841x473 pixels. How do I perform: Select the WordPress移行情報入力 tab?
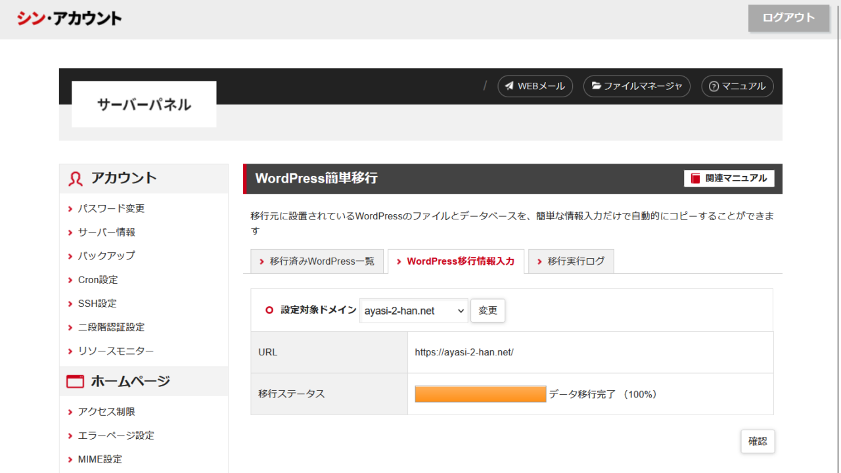click(x=456, y=261)
